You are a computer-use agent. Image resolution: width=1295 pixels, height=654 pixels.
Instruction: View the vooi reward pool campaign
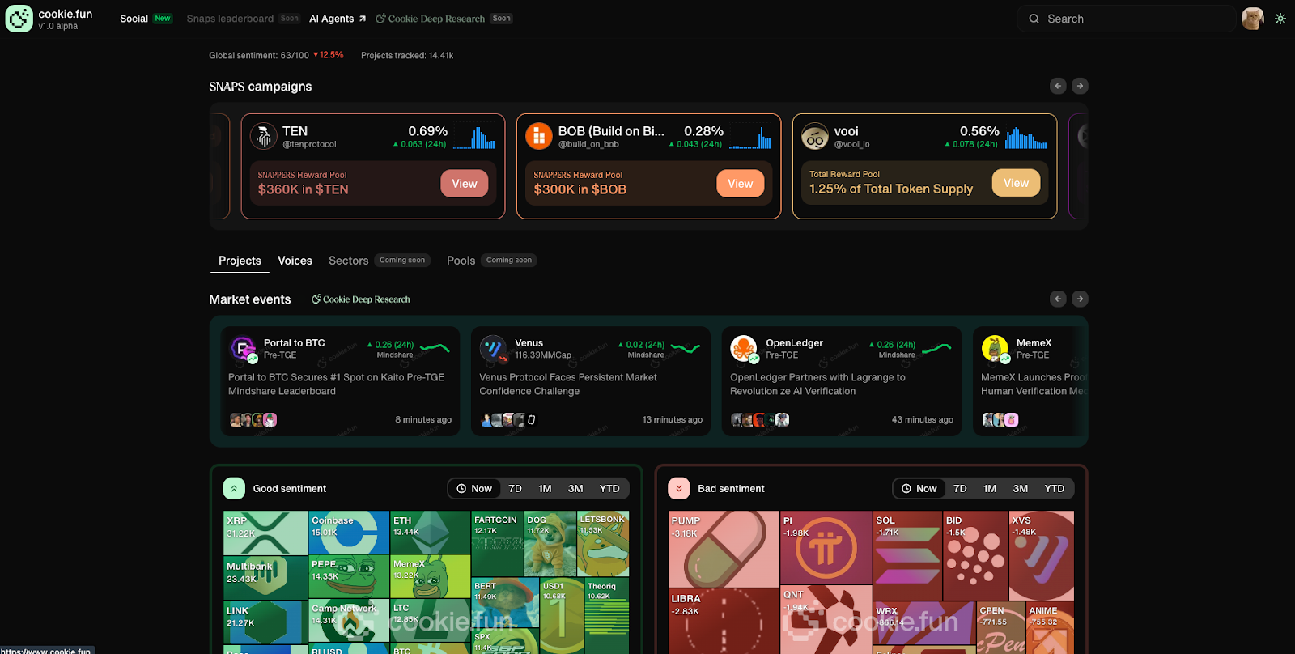(x=1016, y=183)
